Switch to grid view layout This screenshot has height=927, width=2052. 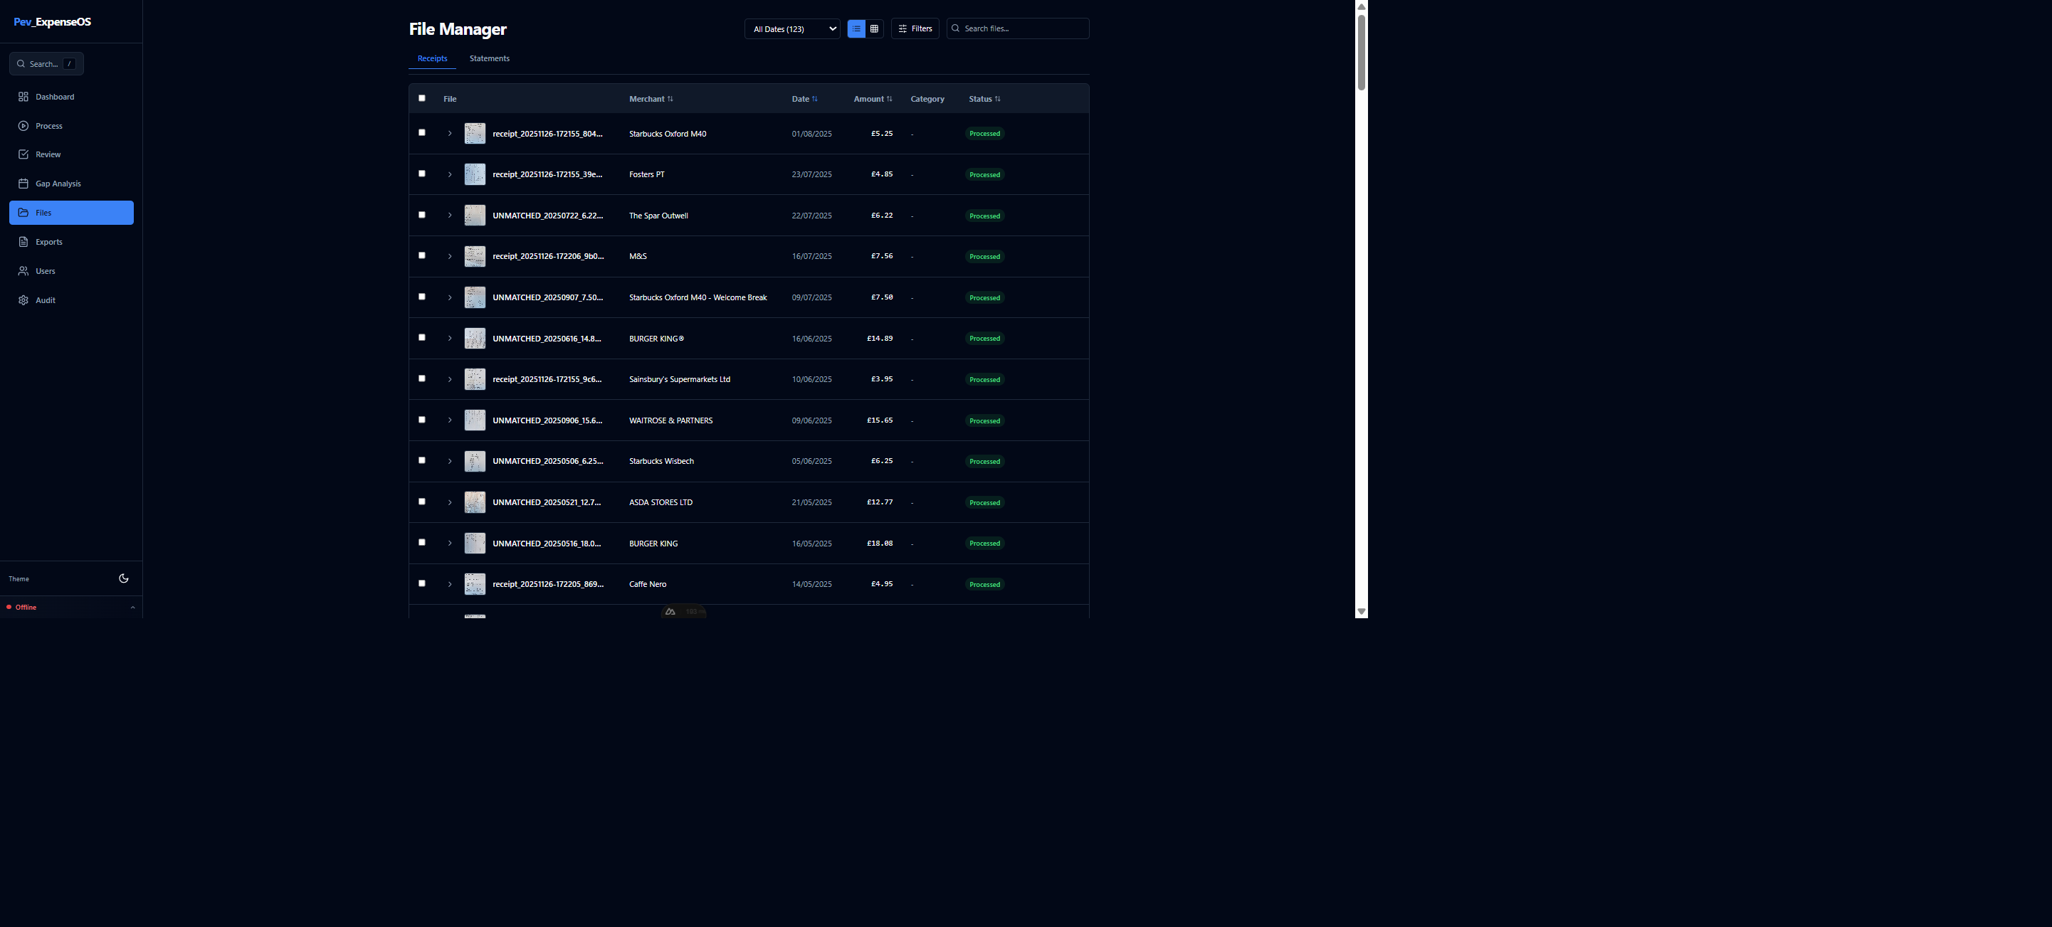(874, 28)
